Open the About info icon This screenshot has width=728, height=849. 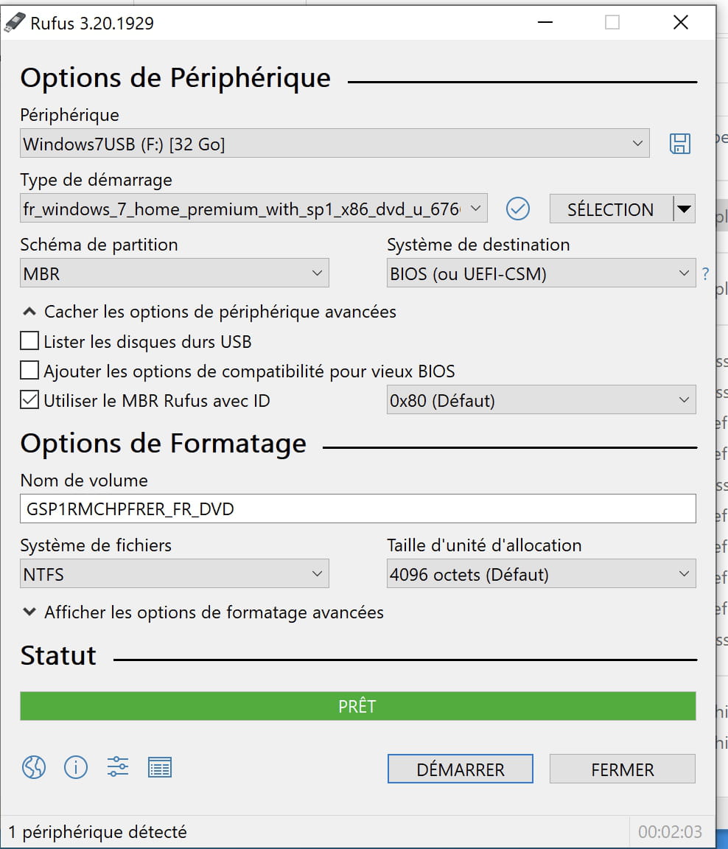(x=76, y=768)
